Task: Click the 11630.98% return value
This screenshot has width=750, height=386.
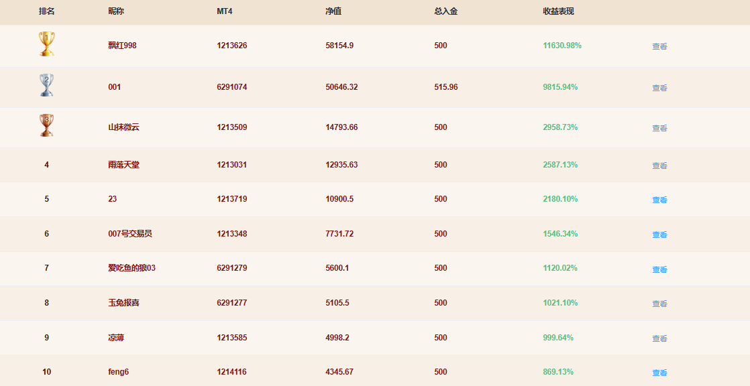Action: tap(562, 46)
